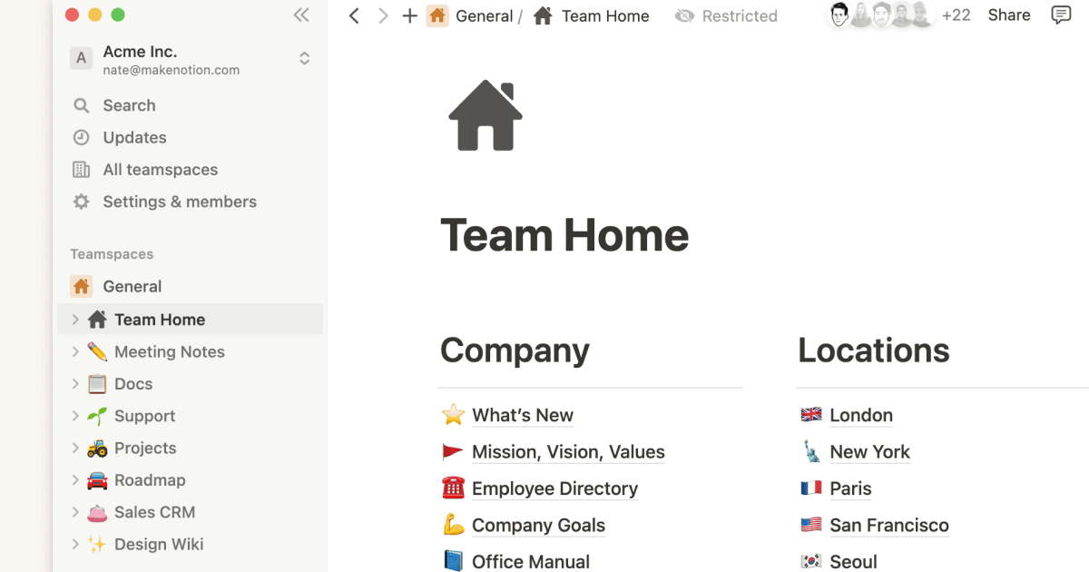The width and height of the screenshot is (1089, 572).
Task: Click the Share button
Action: click(1009, 15)
